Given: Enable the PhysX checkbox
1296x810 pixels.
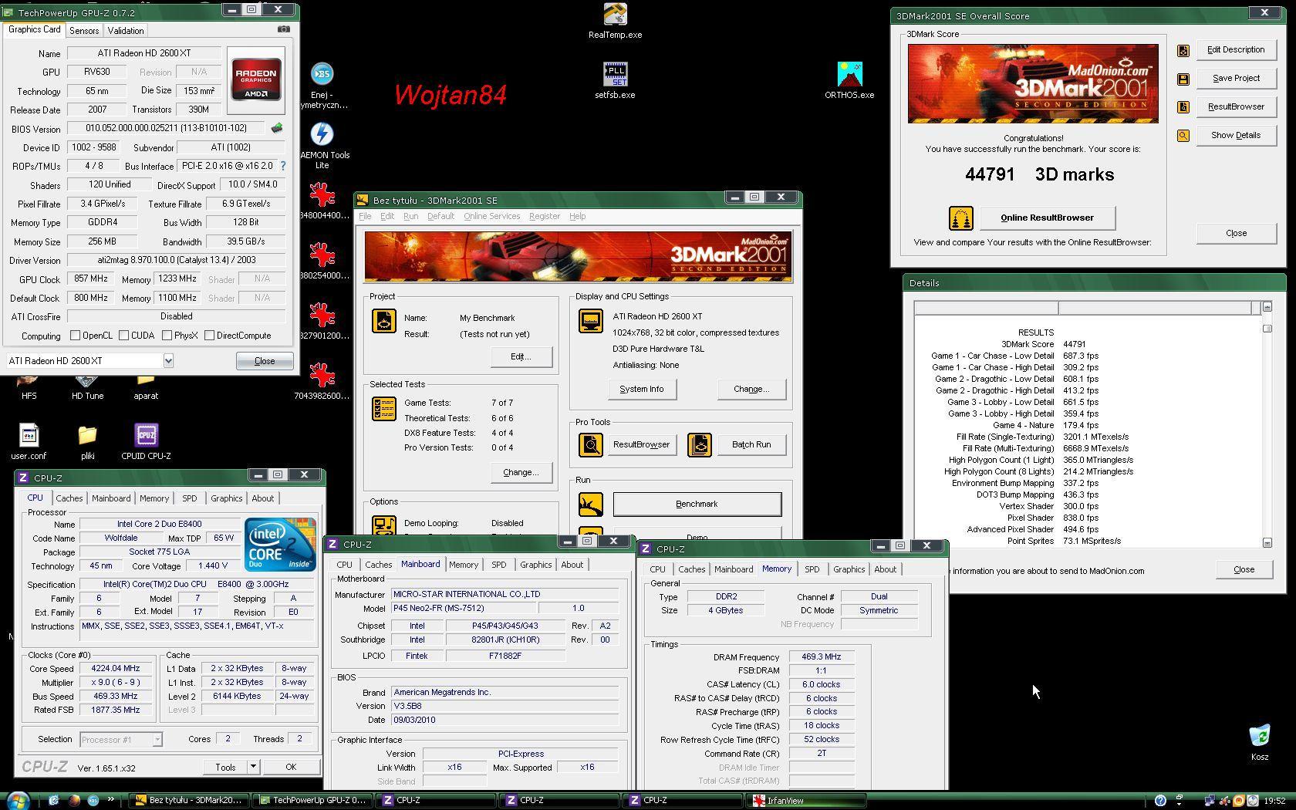Looking at the screenshot, I should (x=167, y=336).
